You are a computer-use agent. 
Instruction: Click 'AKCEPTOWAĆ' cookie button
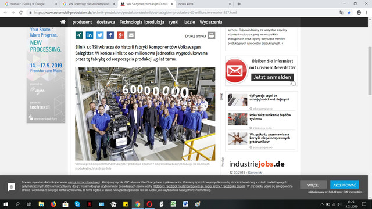tap(345, 185)
